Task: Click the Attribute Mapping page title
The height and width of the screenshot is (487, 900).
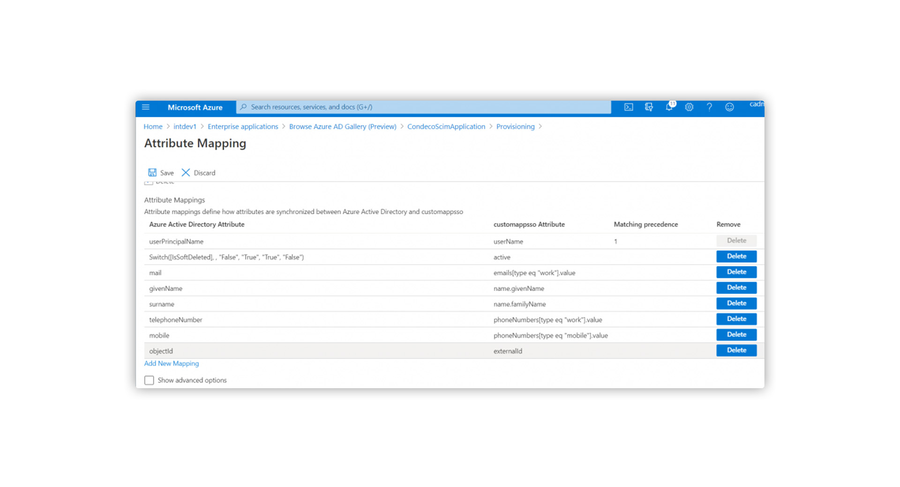Action: 195,143
